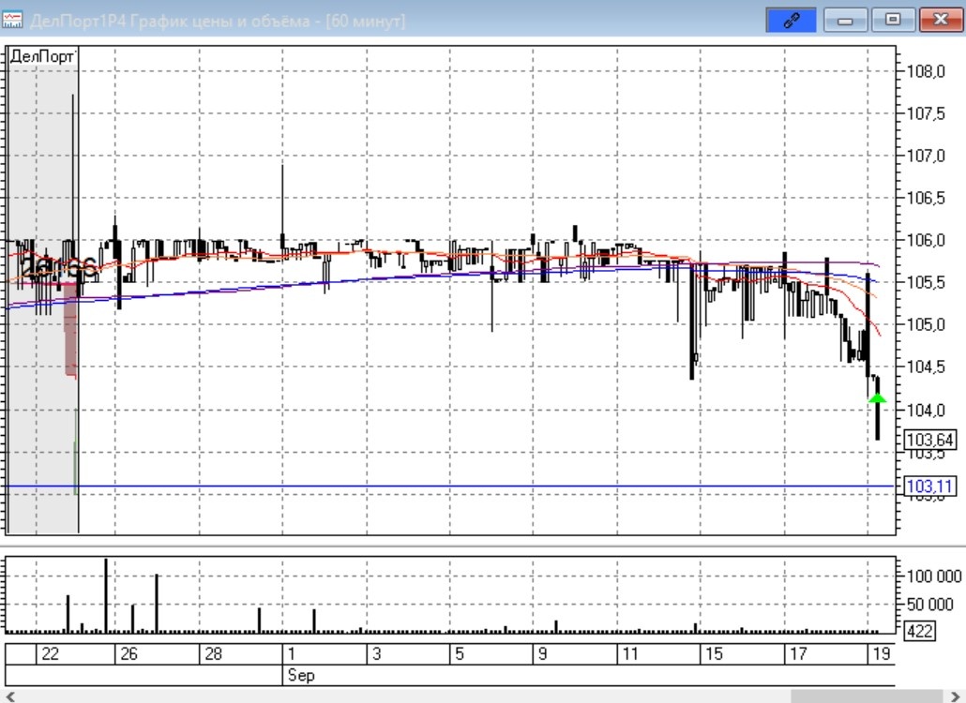Image resolution: width=966 pixels, height=703 pixels.
Task: Click date 9 on time axis
Action: coord(542,653)
